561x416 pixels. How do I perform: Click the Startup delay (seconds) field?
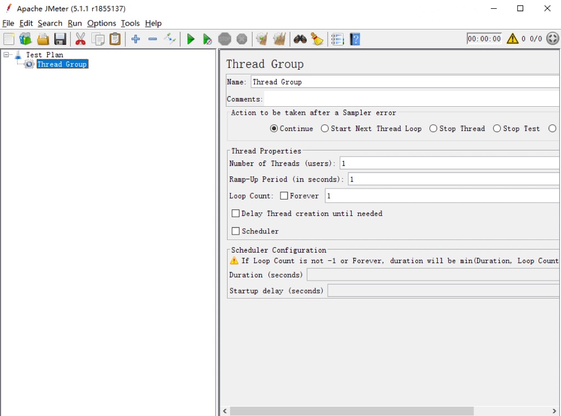click(444, 290)
